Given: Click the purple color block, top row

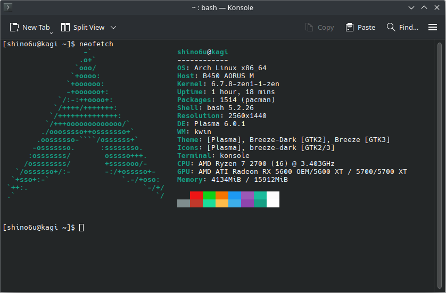Looking at the screenshot, I should [x=247, y=196].
